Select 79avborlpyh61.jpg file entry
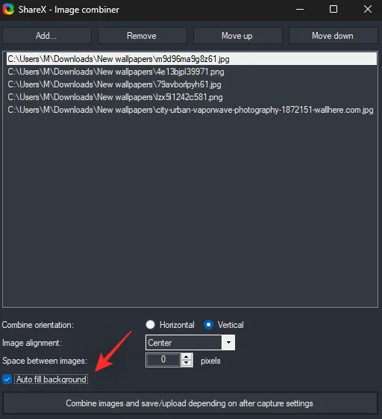 pos(192,84)
